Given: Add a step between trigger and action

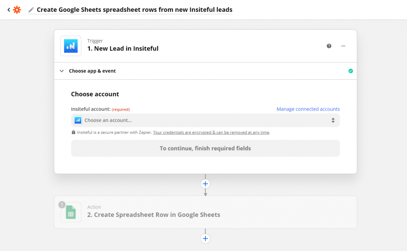Looking at the screenshot, I should coord(205,184).
